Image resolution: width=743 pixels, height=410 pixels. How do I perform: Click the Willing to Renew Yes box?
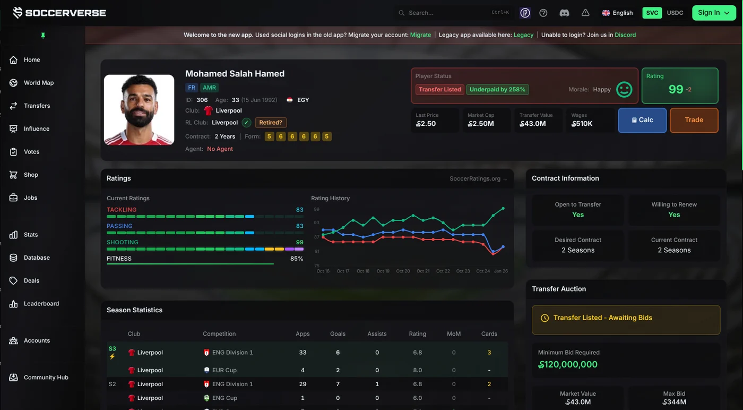coord(674,210)
